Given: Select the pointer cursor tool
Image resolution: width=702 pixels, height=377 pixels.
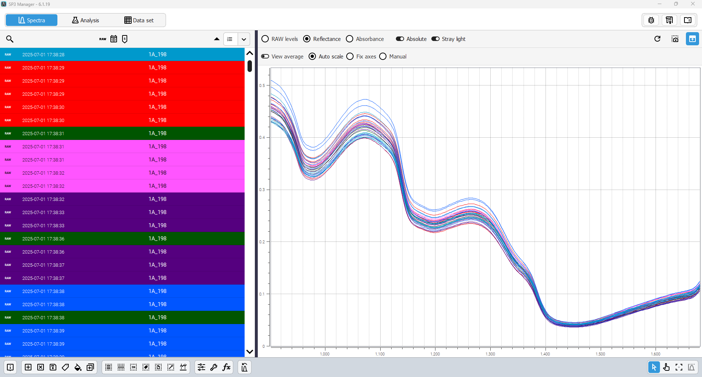Looking at the screenshot, I should (x=654, y=367).
